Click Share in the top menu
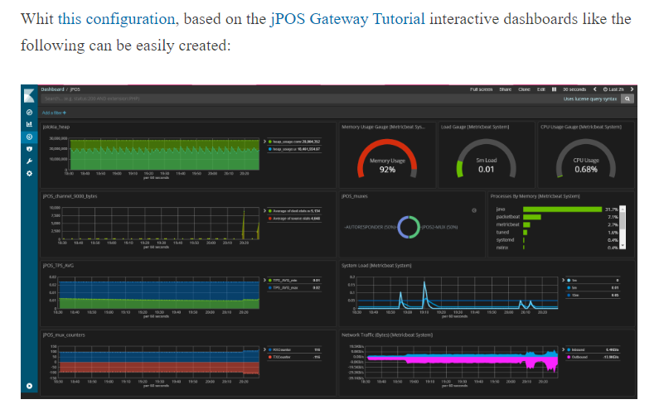This screenshot has width=659, height=414. coord(505,89)
